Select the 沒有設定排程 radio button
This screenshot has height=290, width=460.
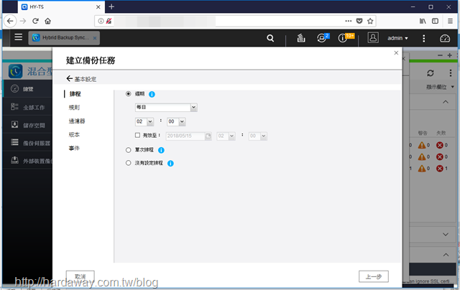(128, 163)
